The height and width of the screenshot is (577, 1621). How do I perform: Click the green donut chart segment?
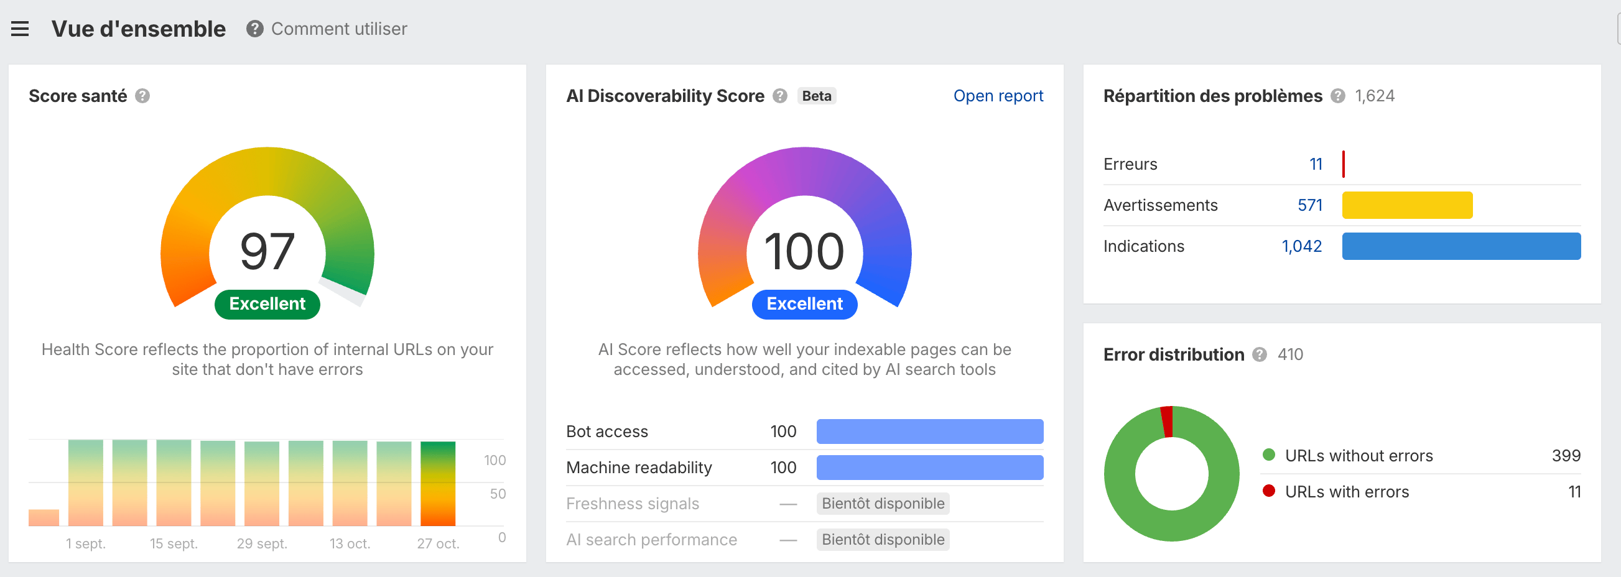click(x=1172, y=525)
